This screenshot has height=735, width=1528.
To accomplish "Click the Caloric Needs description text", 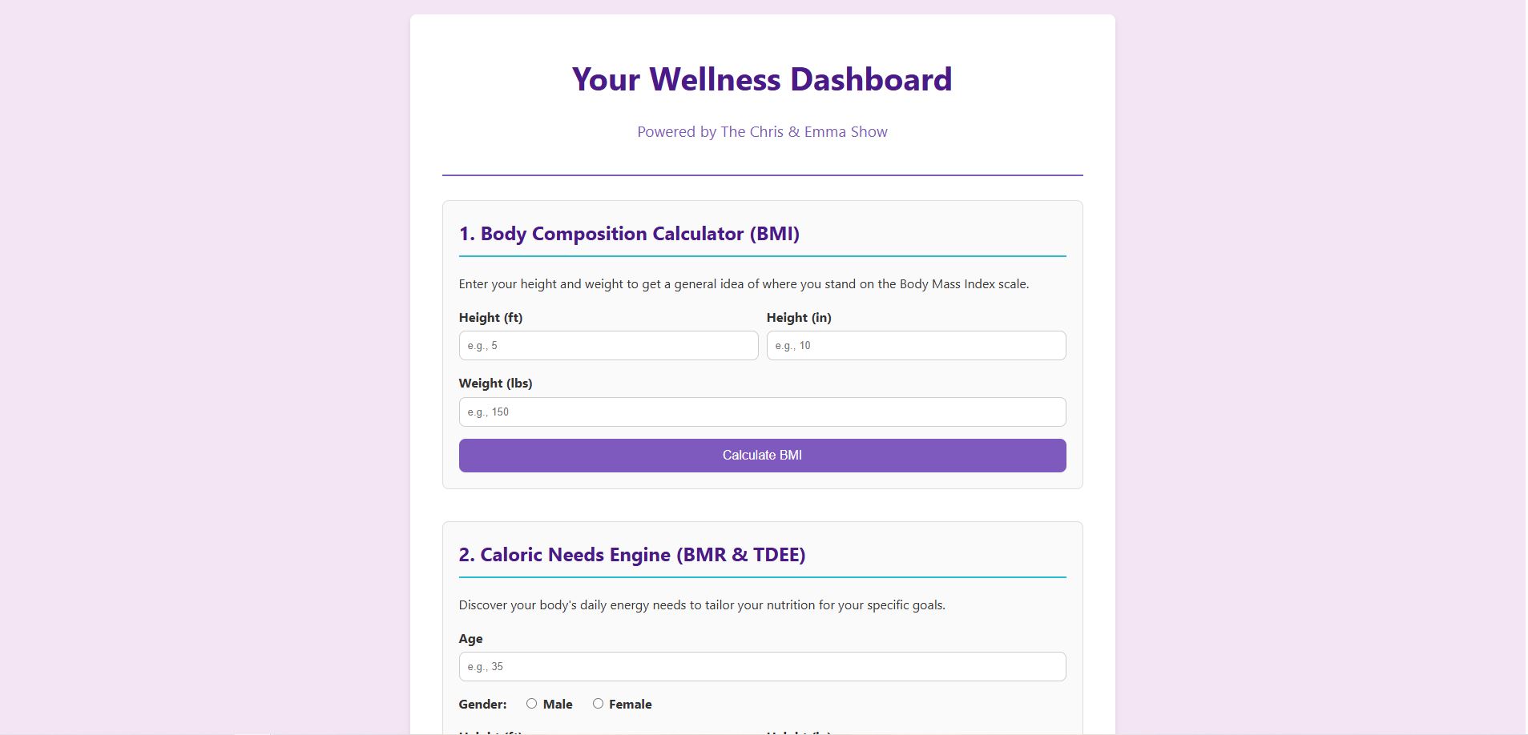I will pos(702,604).
